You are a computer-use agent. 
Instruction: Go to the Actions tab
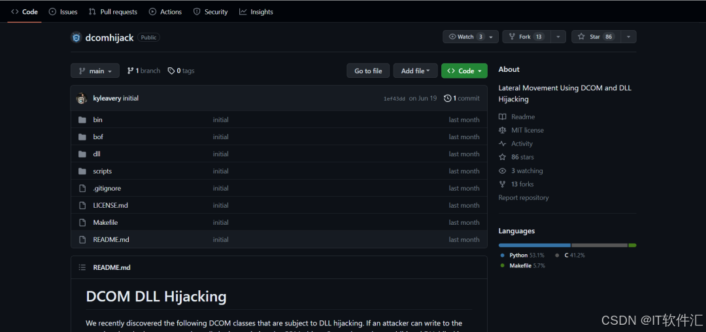(x=165, y=12)
